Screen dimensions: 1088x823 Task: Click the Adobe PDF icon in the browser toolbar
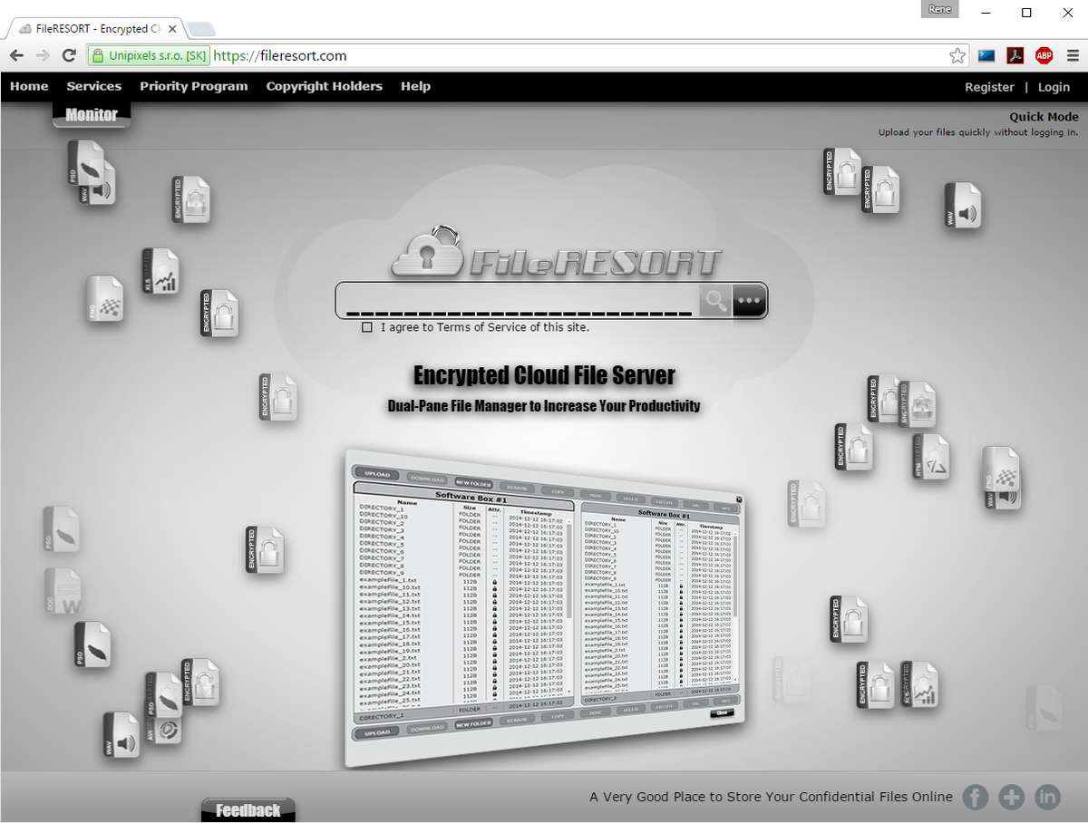pos(1015,55)
